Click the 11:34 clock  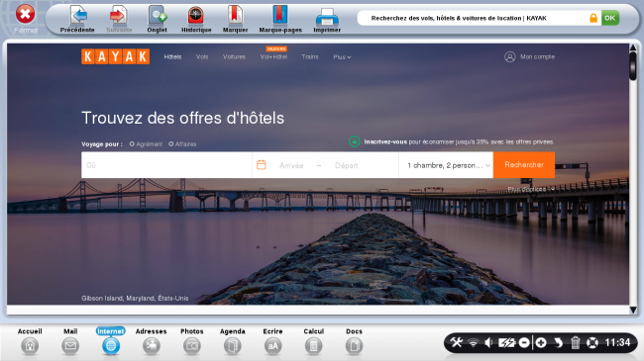coord(617,342)
